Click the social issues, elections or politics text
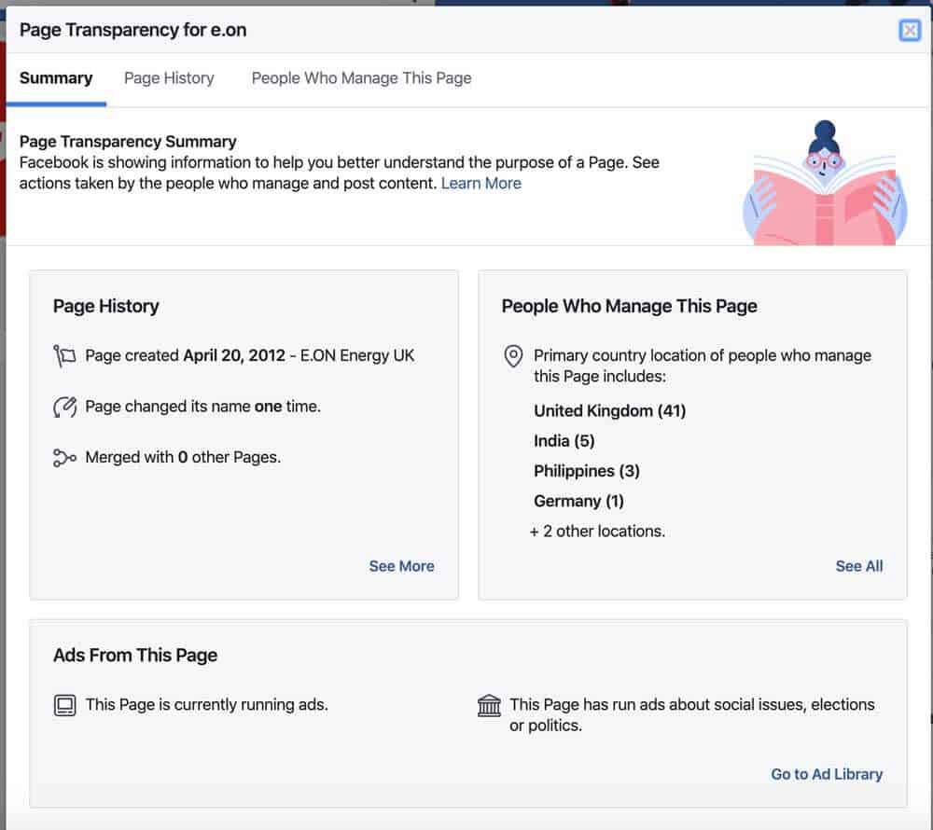The height and width of the screenshot is (830, 933). (692, 714)
